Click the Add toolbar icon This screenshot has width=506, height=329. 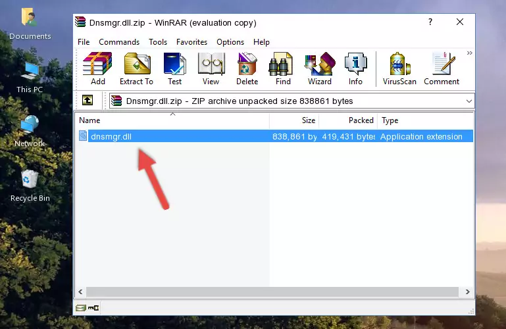tap(97, 68)
